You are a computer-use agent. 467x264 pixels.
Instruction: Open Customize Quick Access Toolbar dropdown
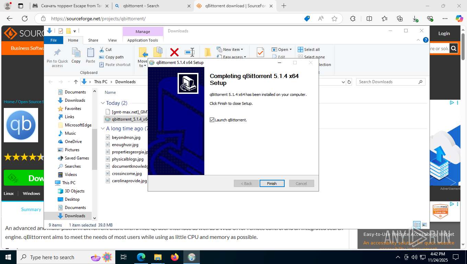pos(75,31)
